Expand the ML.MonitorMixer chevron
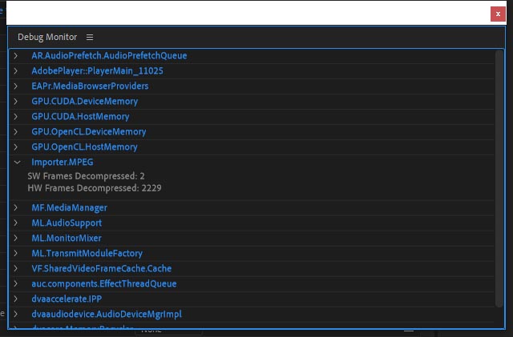Screen dimensions: 513x337 coord(16,238)
